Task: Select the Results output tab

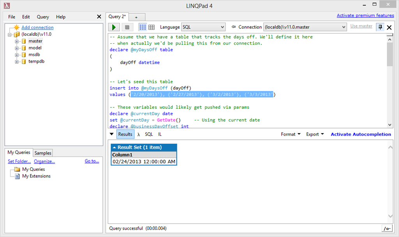Action: coord(125,134)
